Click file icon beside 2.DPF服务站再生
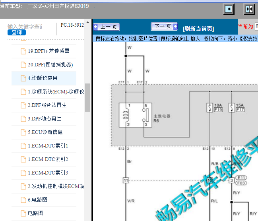The image size is (258, 221). 23,105
